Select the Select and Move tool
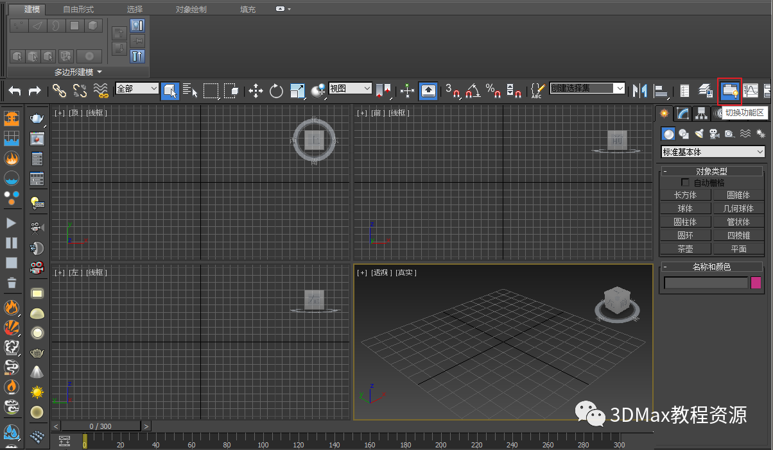Screen dimensions: 773x450 tap(256, 91)
